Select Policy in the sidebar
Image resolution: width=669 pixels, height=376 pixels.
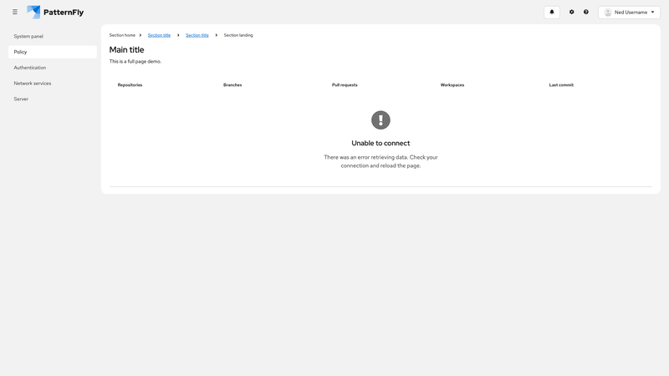(21, 52)
